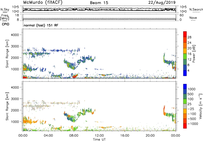Screen dimensions: 203x141
Task: Click the 16 tick on power colorbar
Action: [x=189, y=54]
